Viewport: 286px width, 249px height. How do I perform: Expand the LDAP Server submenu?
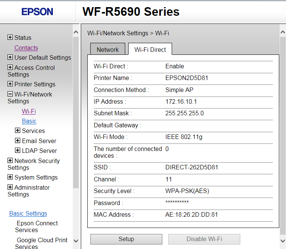(x=18, y=151)
